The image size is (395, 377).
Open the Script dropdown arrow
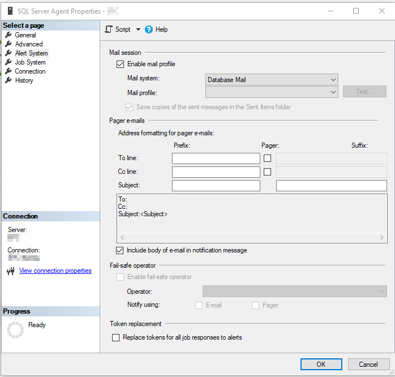coord(138,29)
